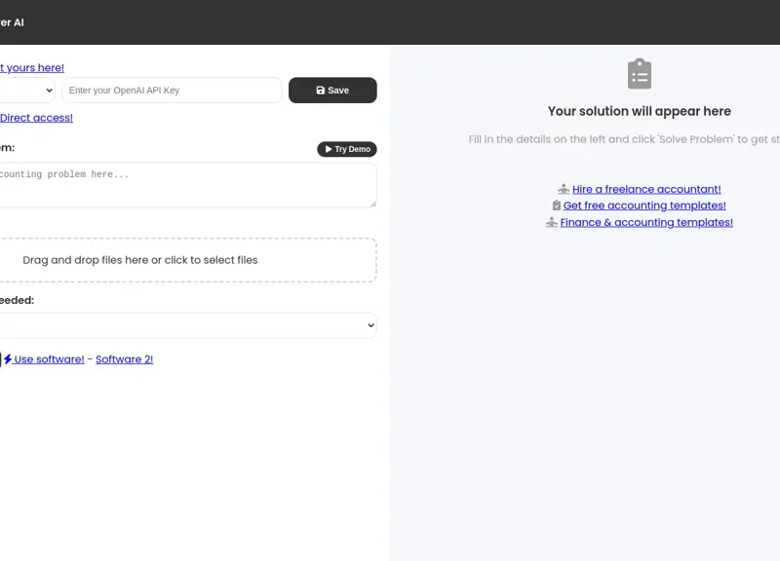Click the lightning bolt icon before Use software
The width and height of the screenshot is (780, 561).
pos(8,359)
